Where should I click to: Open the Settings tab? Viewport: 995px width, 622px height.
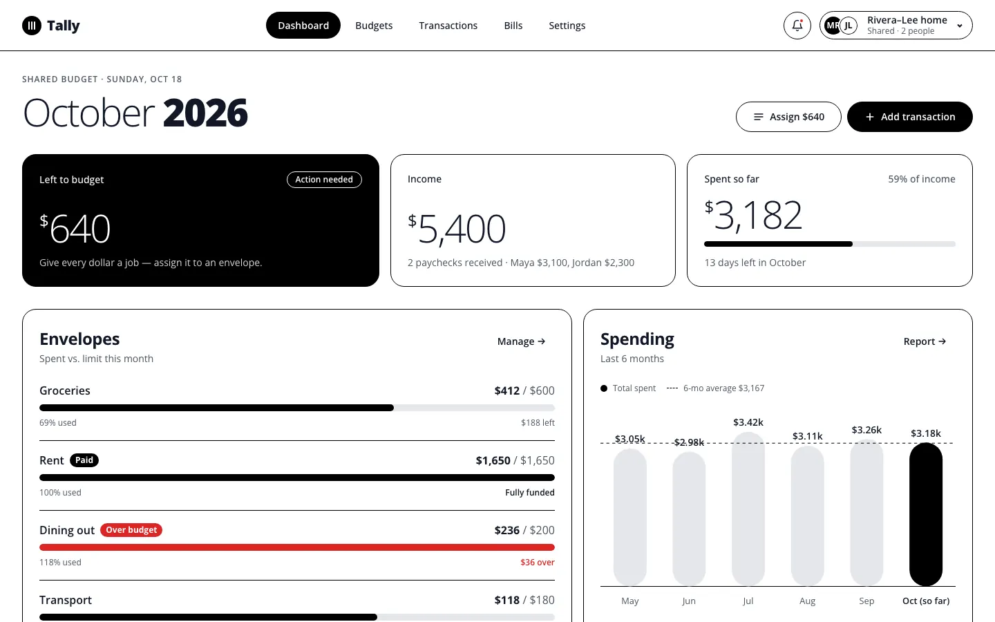point(567,26)
